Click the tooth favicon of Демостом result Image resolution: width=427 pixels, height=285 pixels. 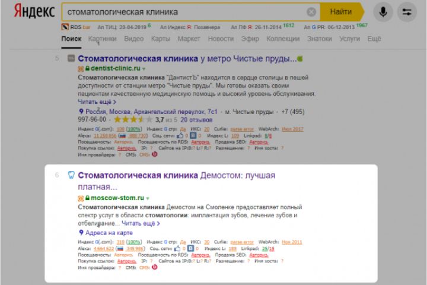pyautogui.click(x=71, y=175)
